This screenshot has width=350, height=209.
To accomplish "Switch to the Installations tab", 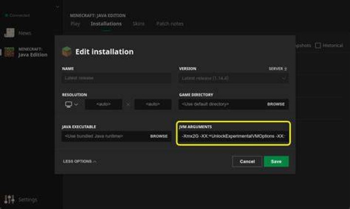I will [x=106, y=24].
